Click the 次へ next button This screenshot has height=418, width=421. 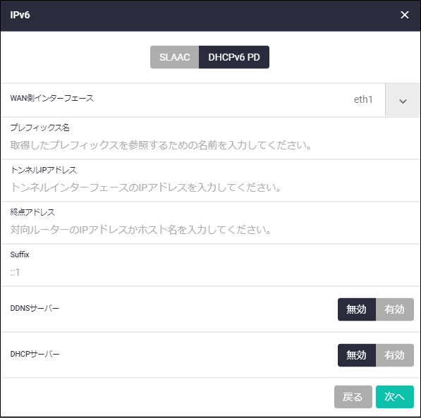(395, 397)
